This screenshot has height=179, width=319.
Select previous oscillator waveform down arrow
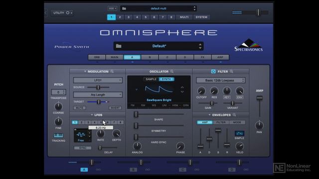tap(182, 92)
